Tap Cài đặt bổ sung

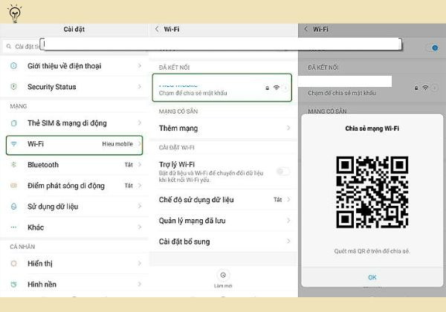[223, 241]
